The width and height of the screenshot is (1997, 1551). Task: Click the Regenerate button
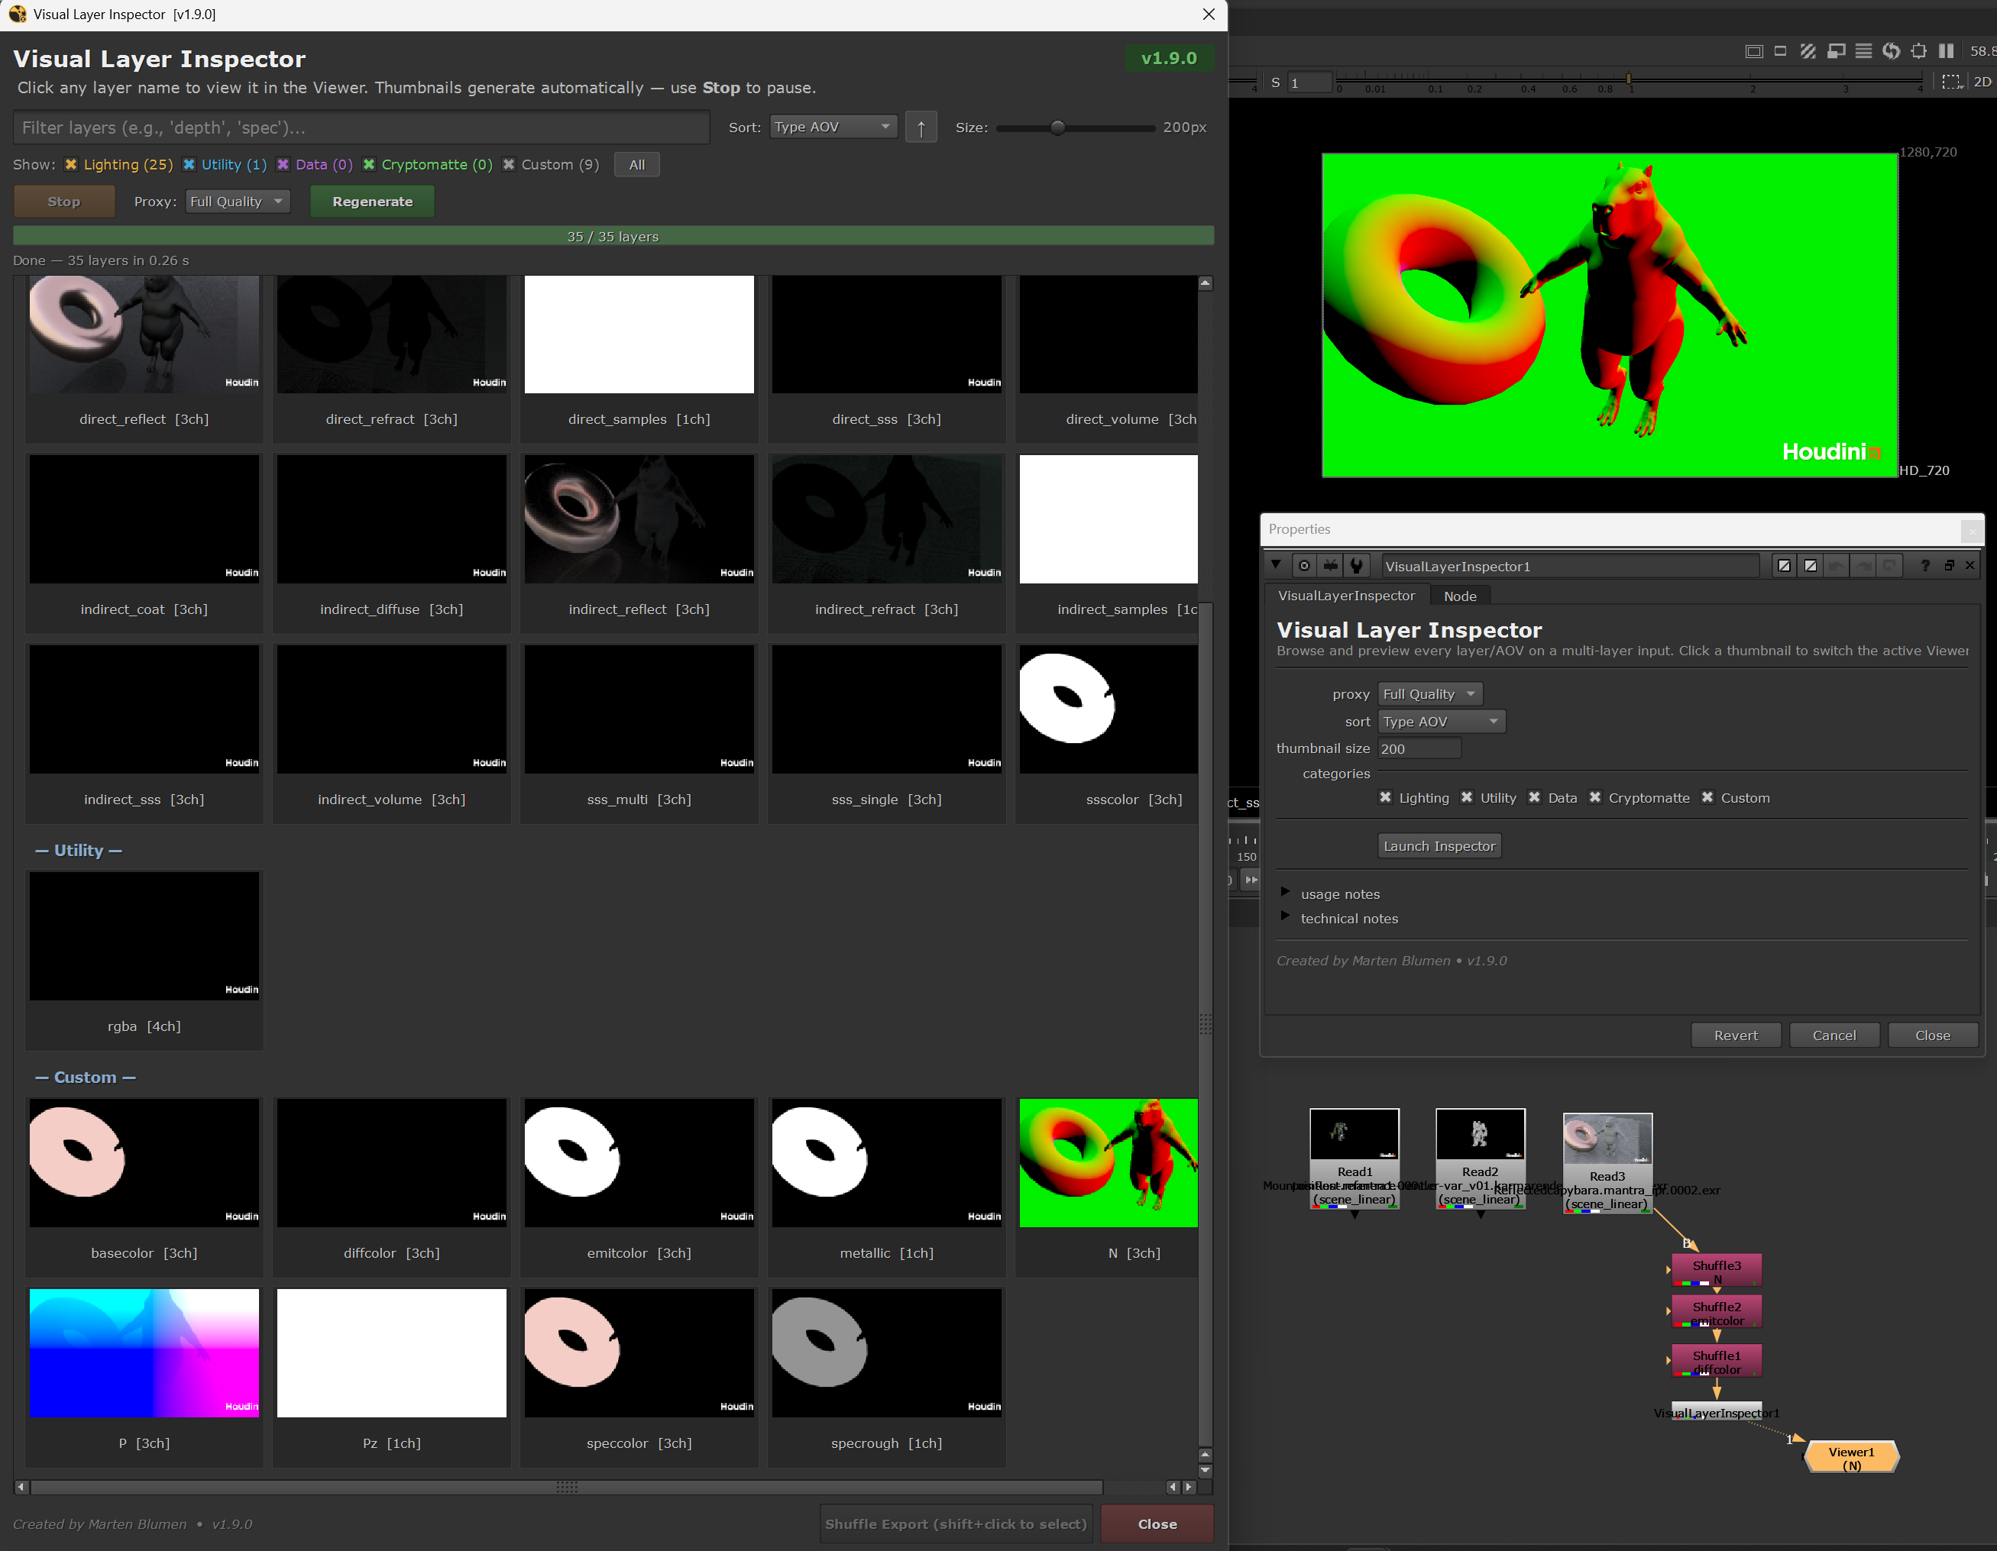(x=372, y=201)
